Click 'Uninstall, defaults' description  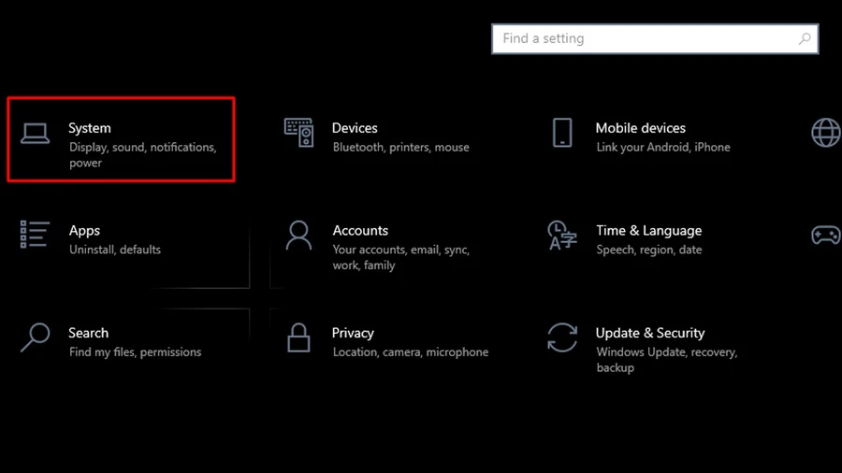click(x=115, y=250)
